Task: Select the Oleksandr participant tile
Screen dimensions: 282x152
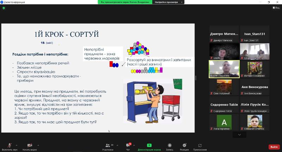Action: coord(255,122)
